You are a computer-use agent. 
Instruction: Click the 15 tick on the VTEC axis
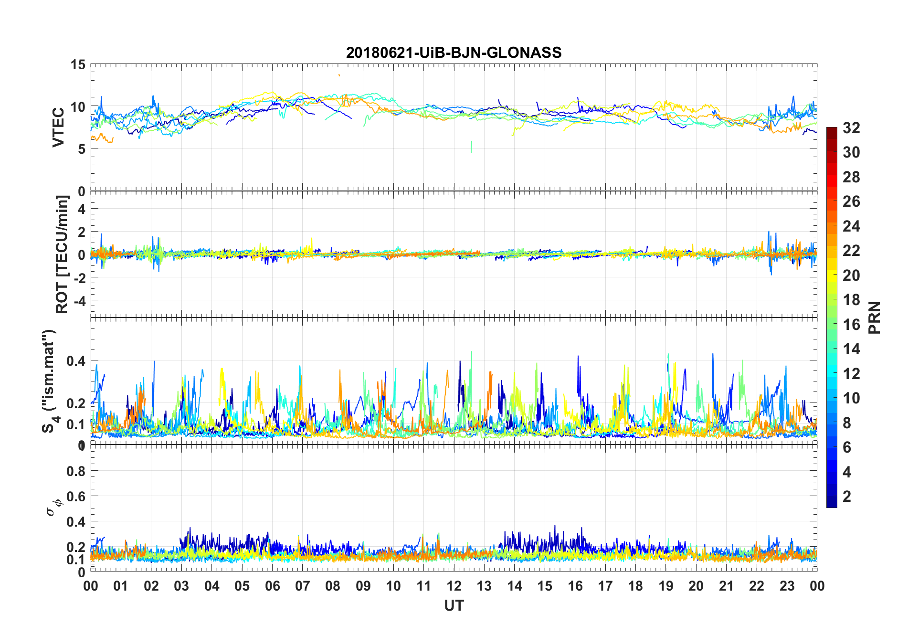coord(78,65)
